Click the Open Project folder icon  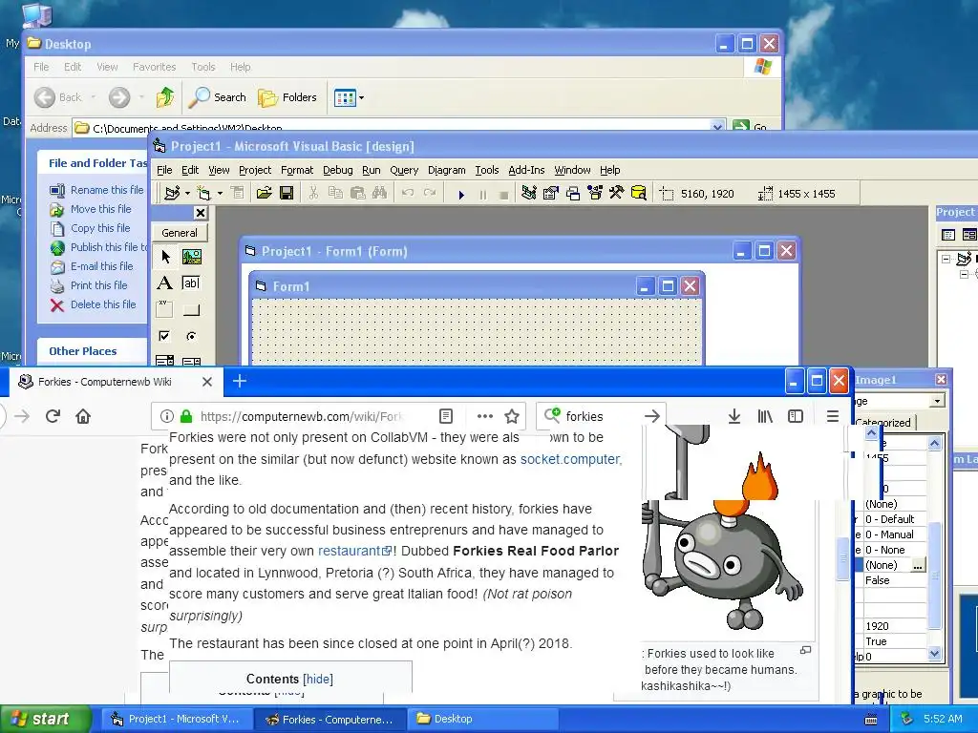click(x=264, y=193)
